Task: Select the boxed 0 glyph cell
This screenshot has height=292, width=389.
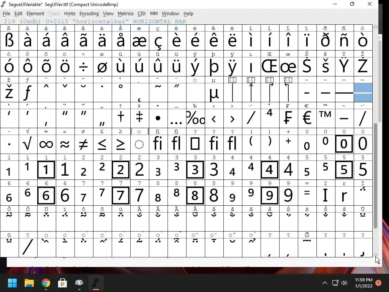Action: (344, 144)
